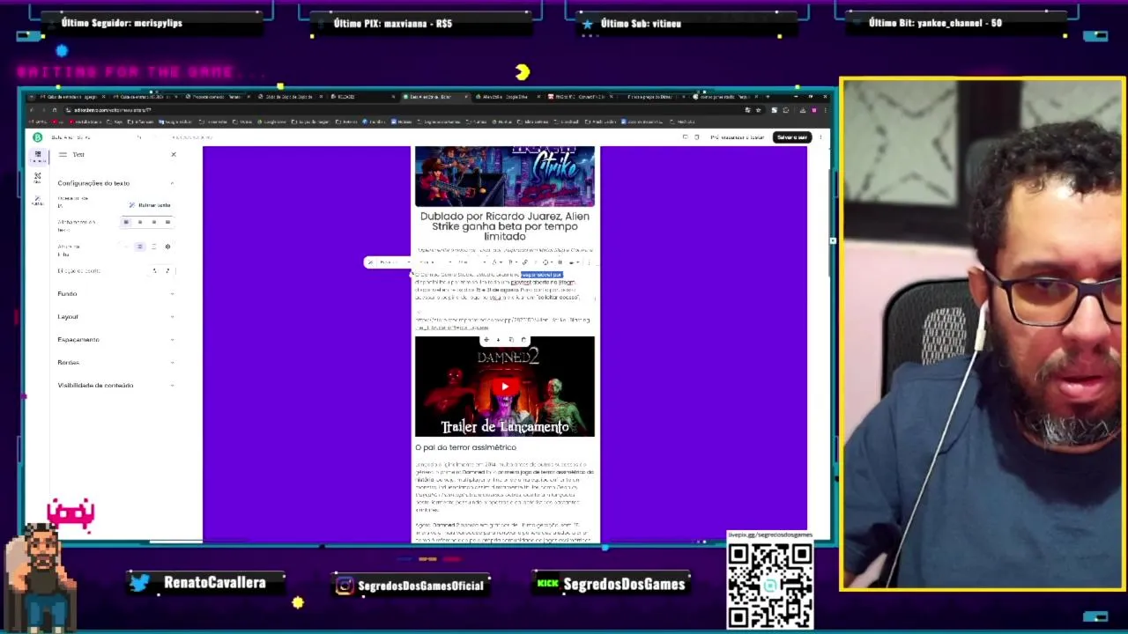Open custom line height gear settings
1128x634 pixels.
167,247
